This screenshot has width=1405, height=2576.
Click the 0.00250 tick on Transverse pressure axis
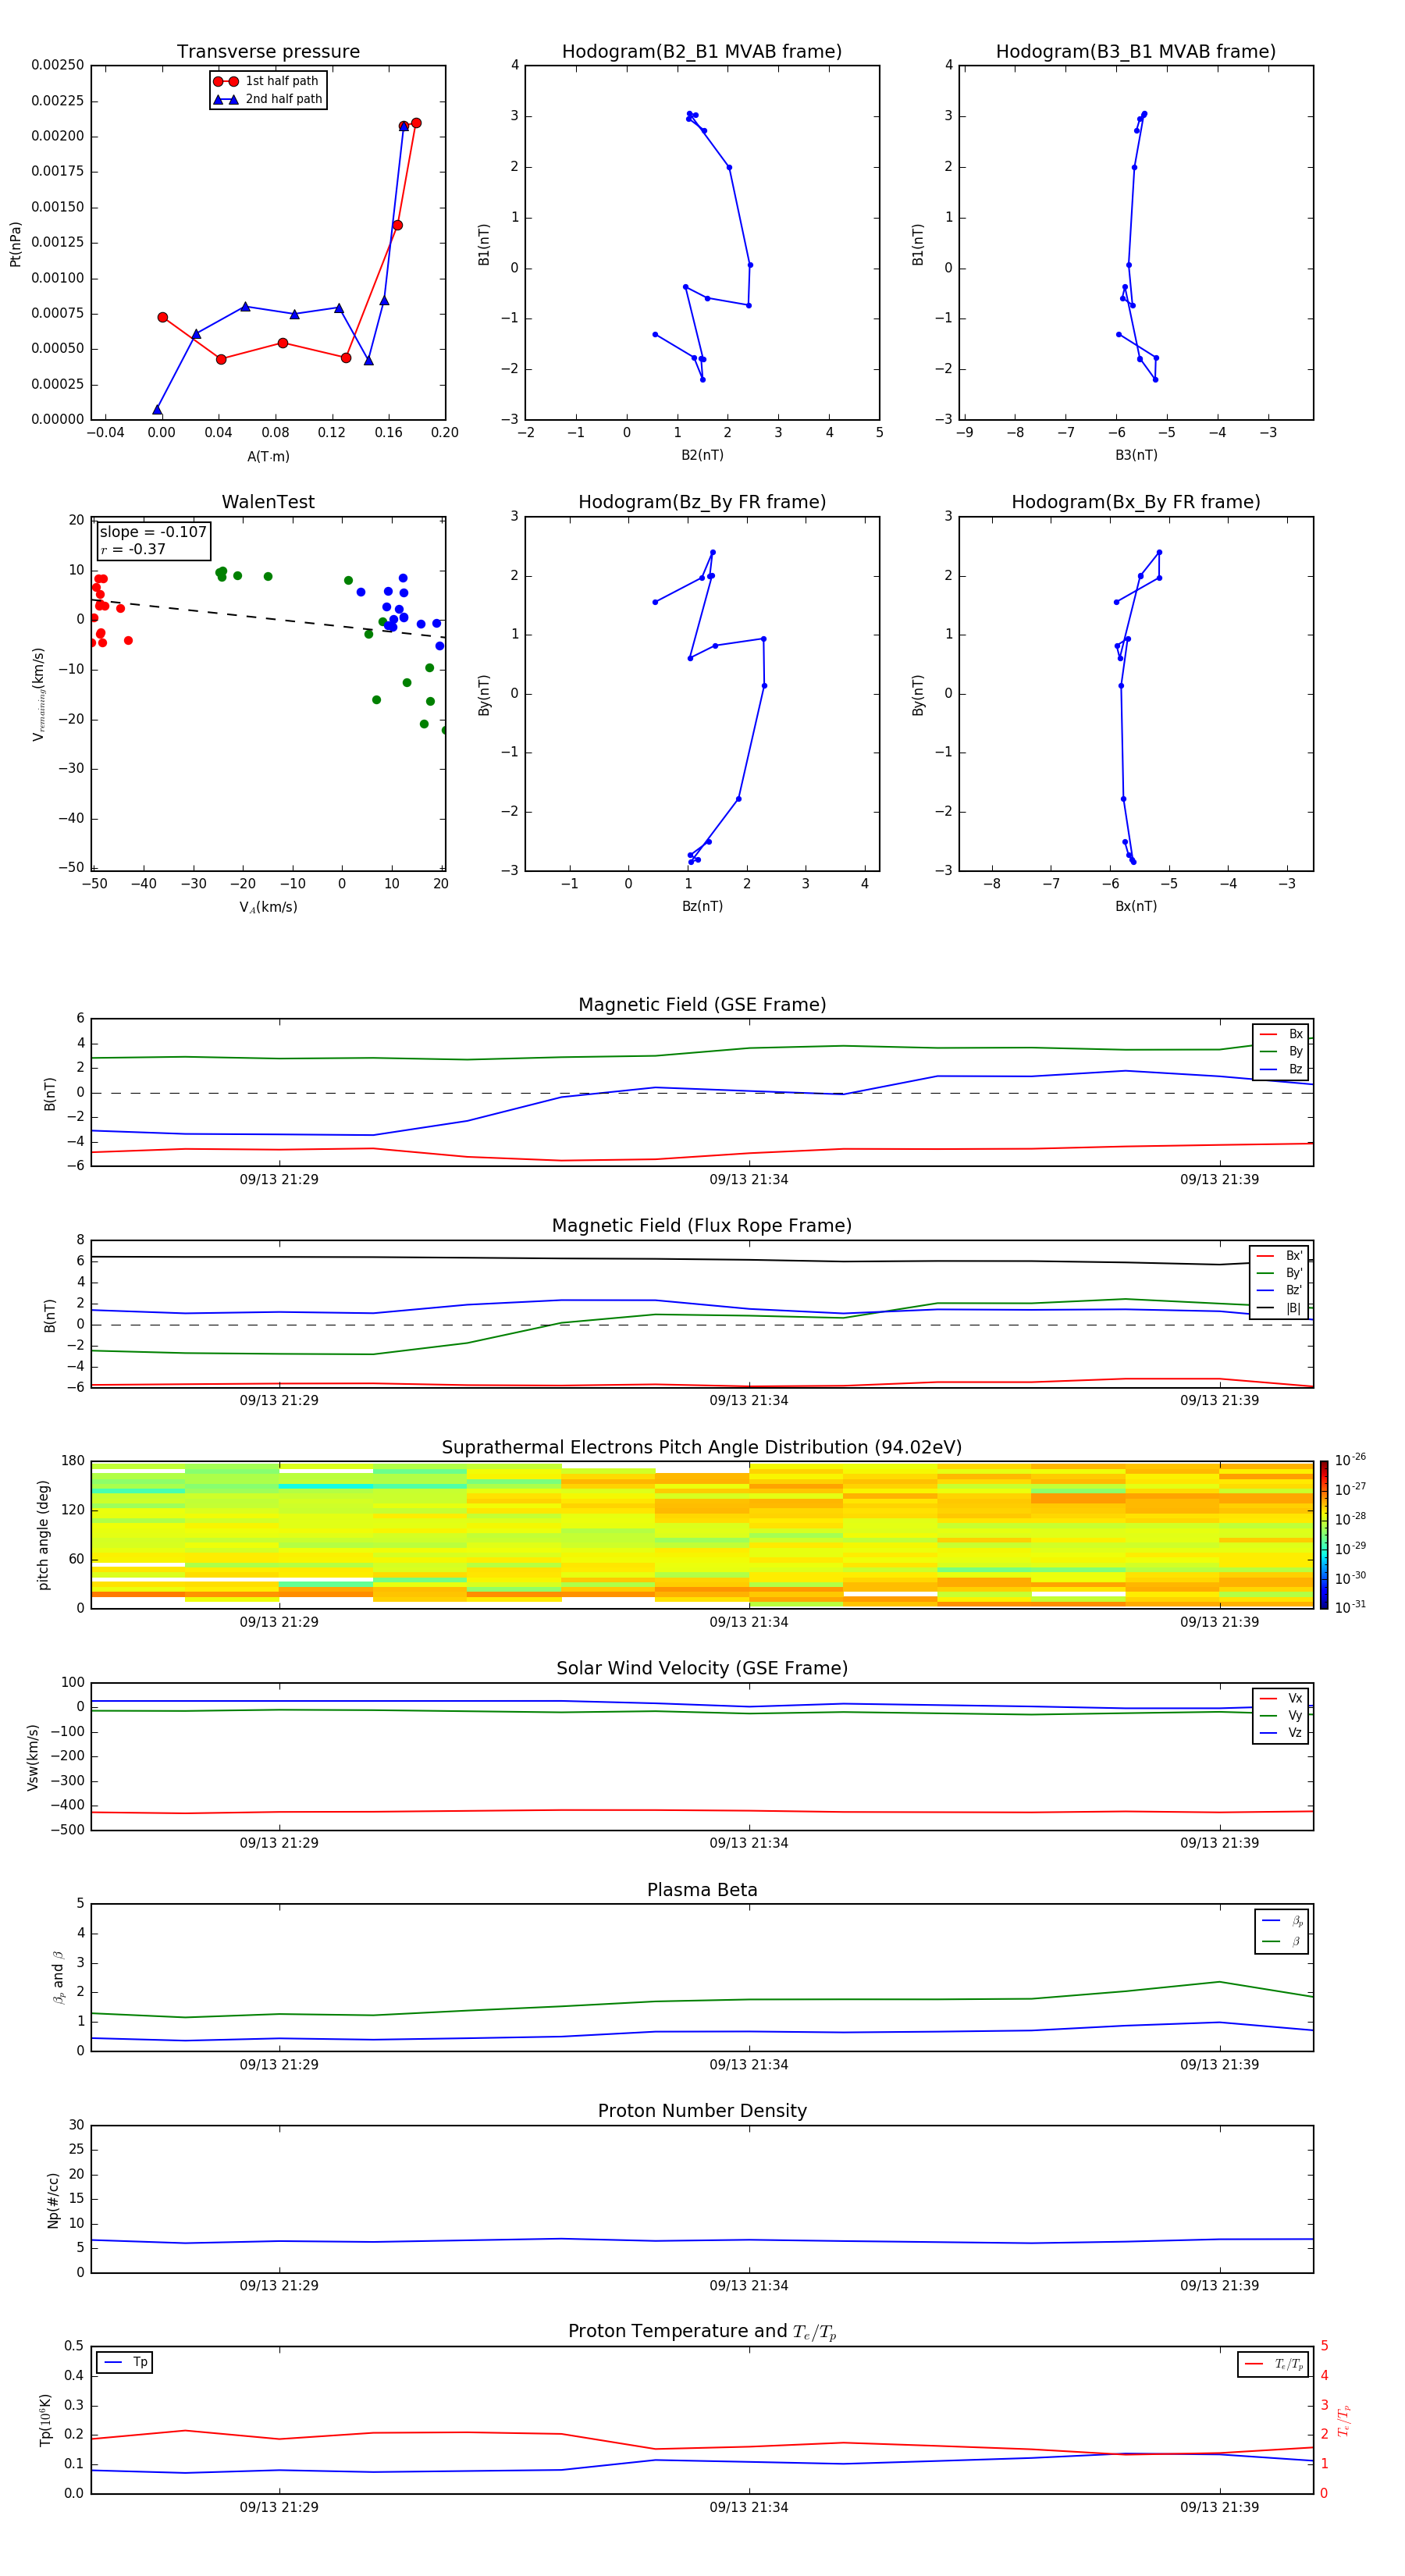(57, 65)
